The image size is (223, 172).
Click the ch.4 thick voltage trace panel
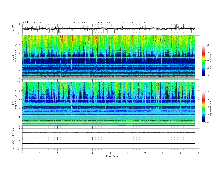pyautogui.click(x=110, y=144)
